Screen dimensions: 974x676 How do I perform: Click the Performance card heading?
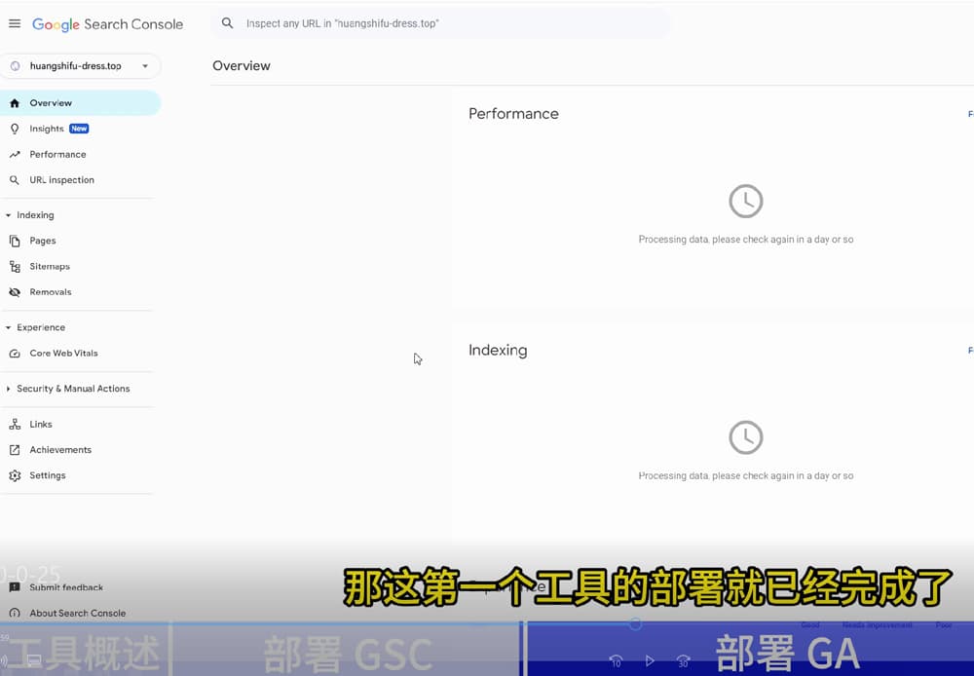513,114
